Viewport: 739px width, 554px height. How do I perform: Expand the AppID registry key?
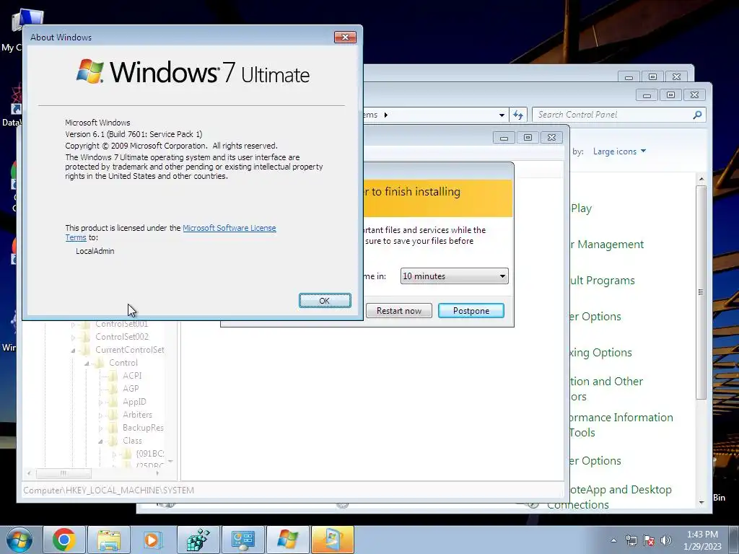100,403
